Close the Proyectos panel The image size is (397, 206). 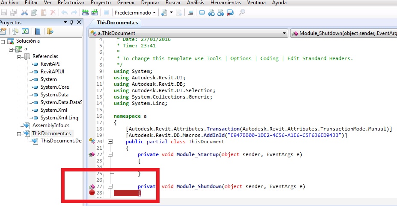[78, 22]
